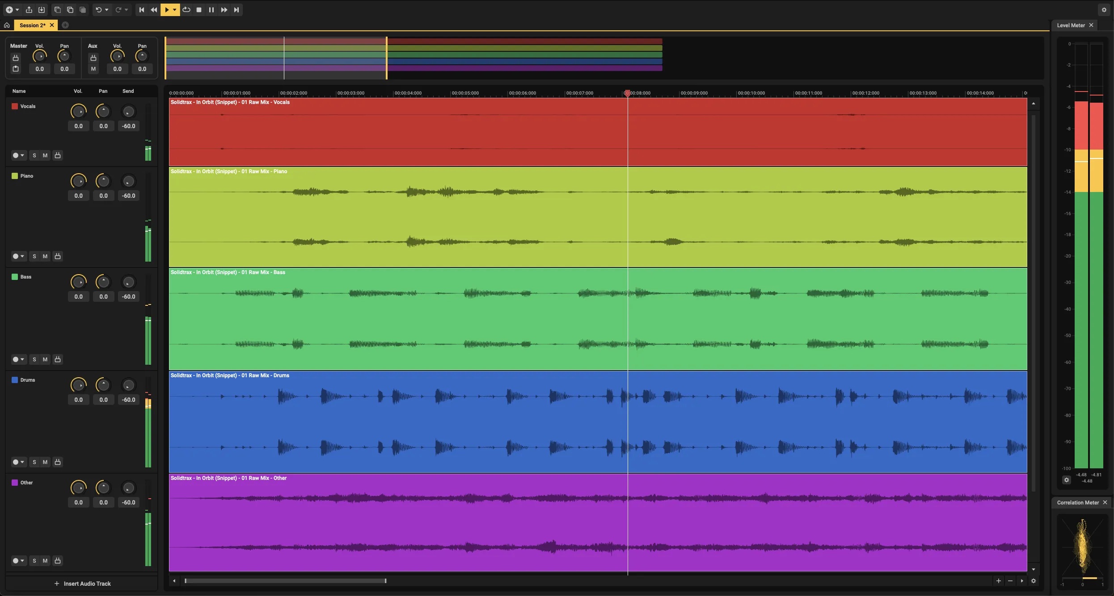Solo the Vocals track
The width and height of the screenshot is (1114, 596).
click(x=34, y=155)
